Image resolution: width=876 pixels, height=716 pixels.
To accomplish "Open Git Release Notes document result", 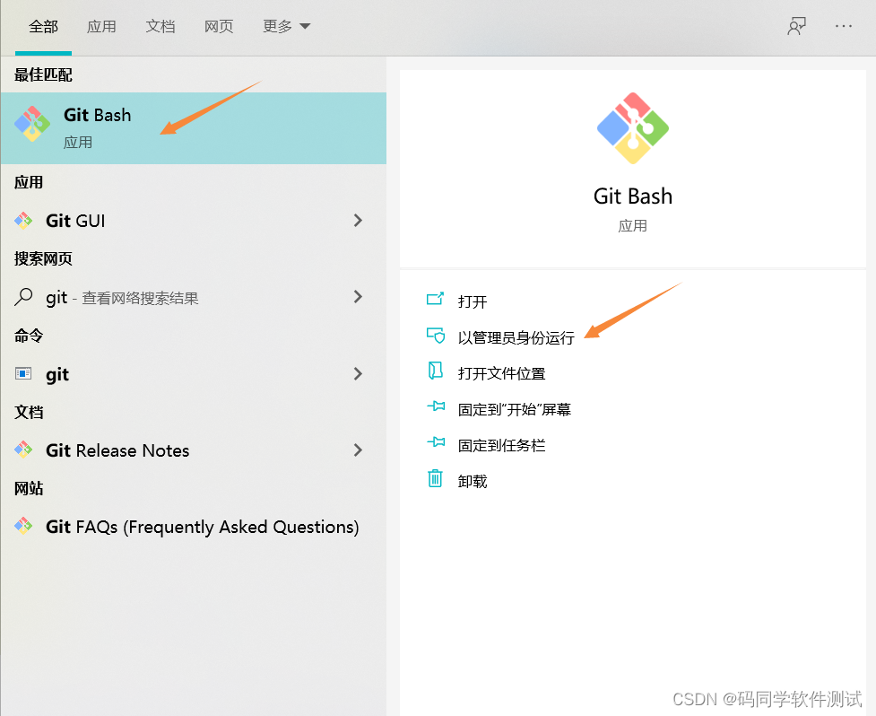I will point(194,450).
